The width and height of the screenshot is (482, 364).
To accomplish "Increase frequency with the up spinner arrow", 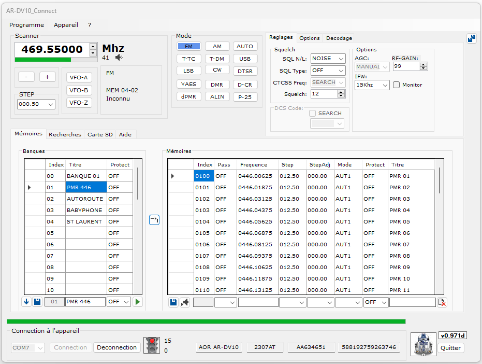I will pos(93,47).
